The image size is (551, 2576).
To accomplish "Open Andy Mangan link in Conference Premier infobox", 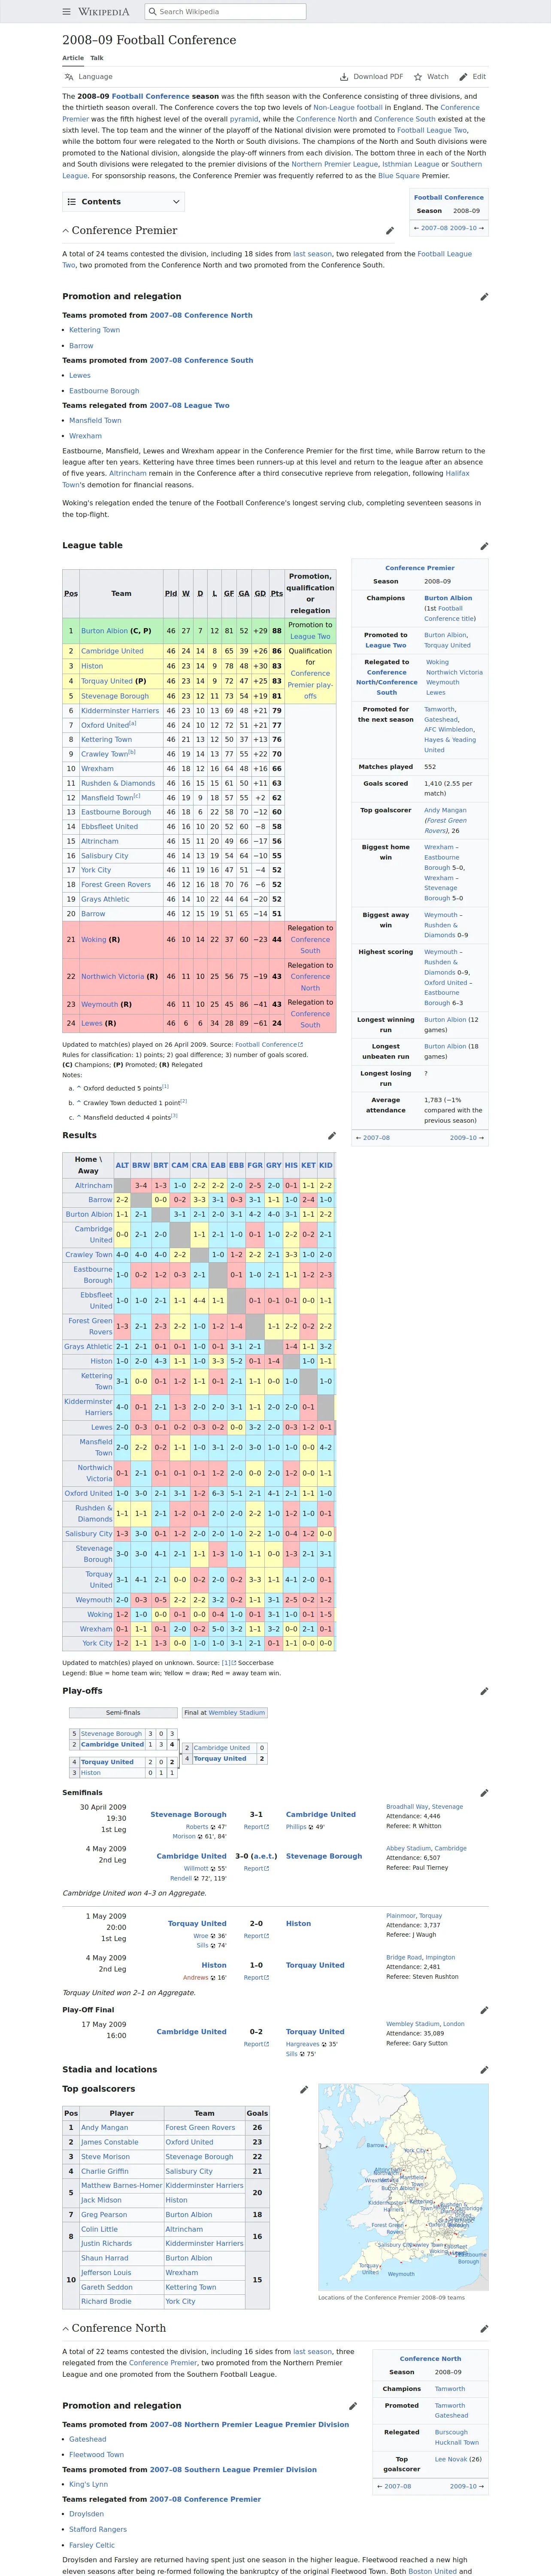I will [445, 810].
